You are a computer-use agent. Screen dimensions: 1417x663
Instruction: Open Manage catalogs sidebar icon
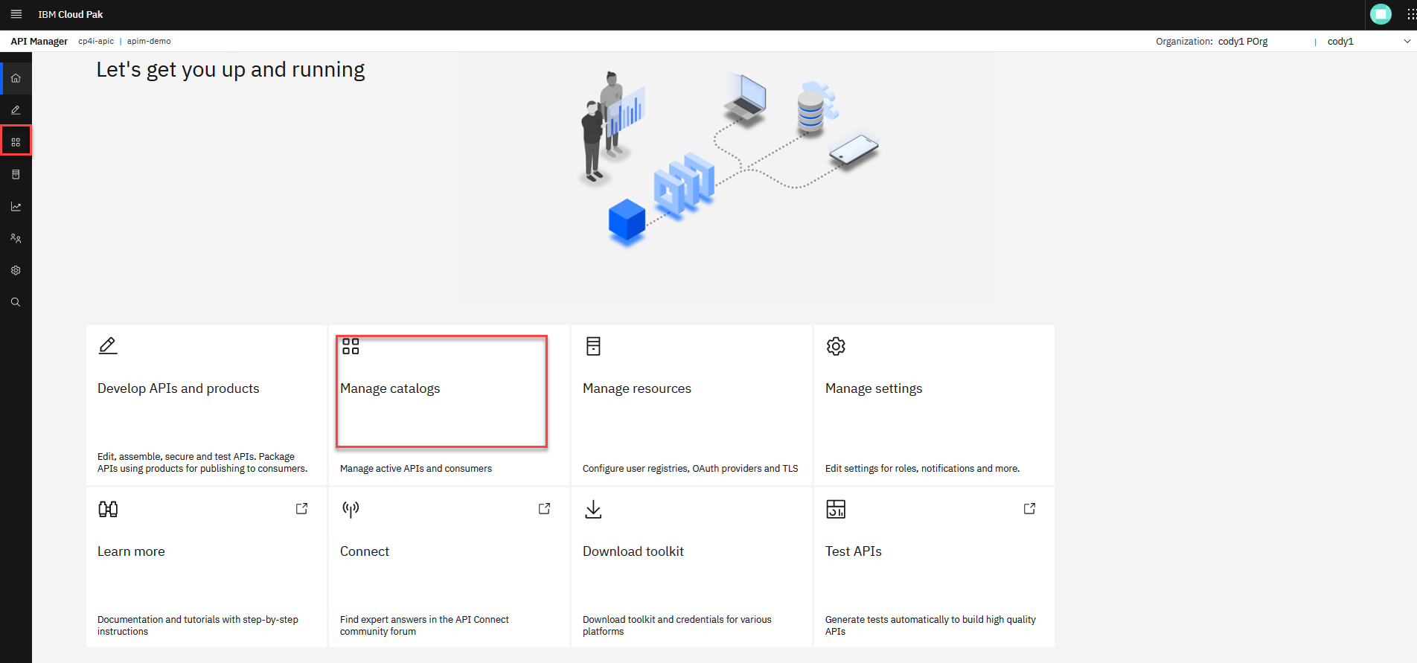pyautogui.click(x=16, y=141)
